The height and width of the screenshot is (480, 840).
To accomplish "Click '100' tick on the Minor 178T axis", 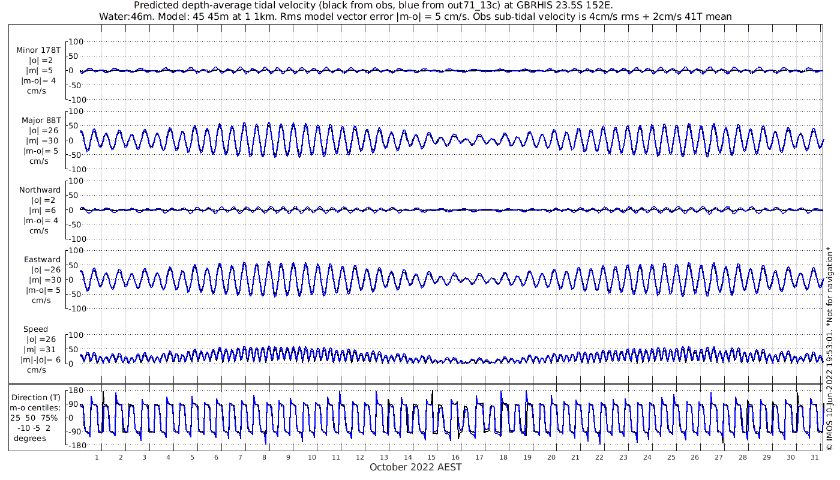I will (x=77, y=42).
